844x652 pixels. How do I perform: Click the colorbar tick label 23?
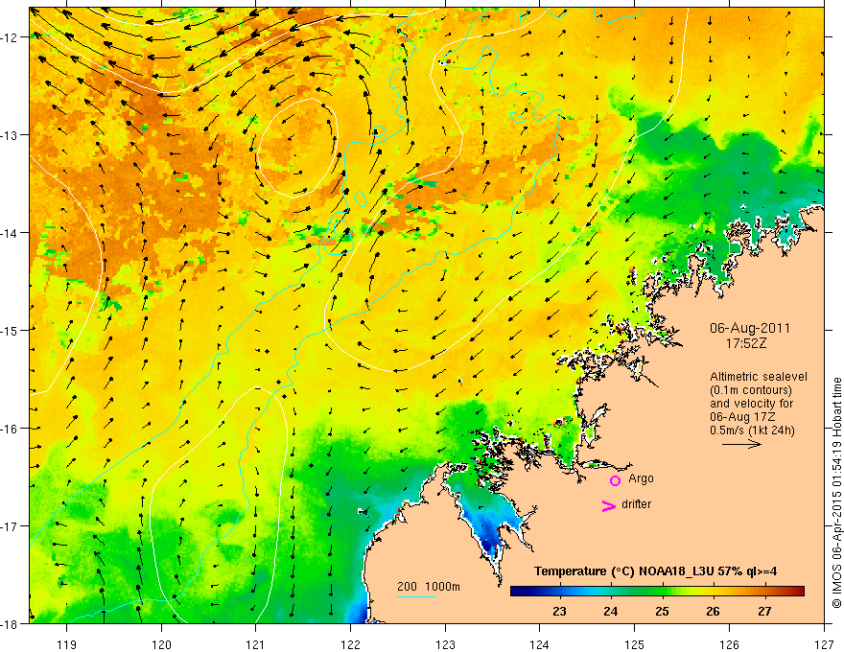(559, 611)
